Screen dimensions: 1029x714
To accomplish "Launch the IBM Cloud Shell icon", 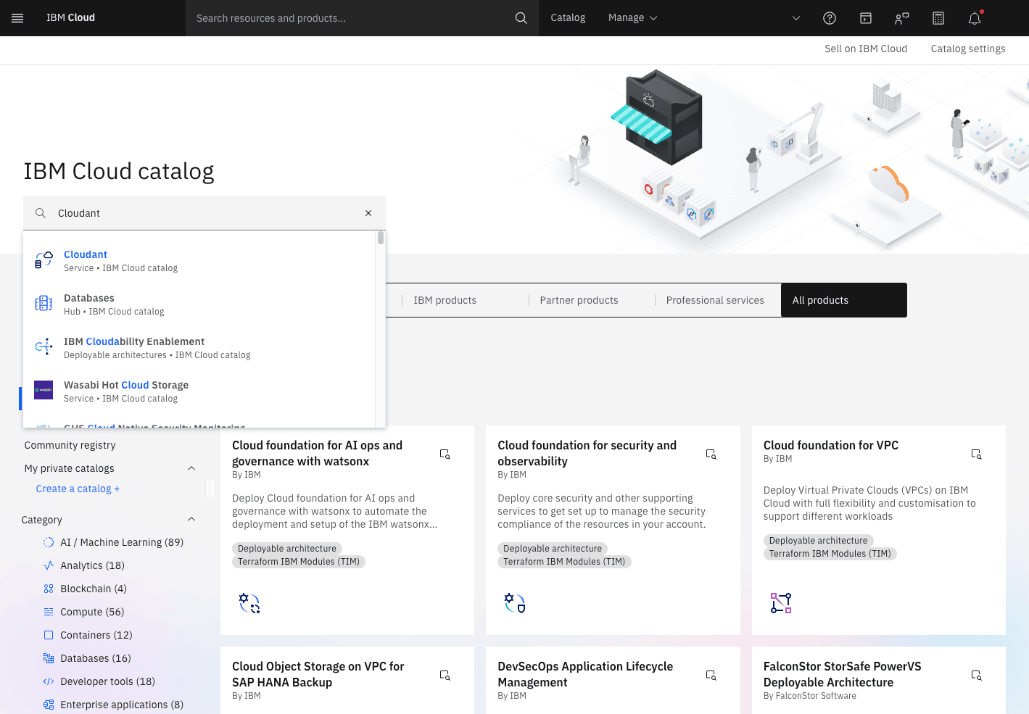I will [866, 18].
